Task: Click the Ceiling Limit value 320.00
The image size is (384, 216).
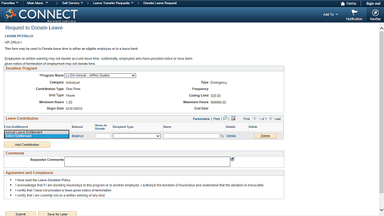Action: (x=215, y=96)
